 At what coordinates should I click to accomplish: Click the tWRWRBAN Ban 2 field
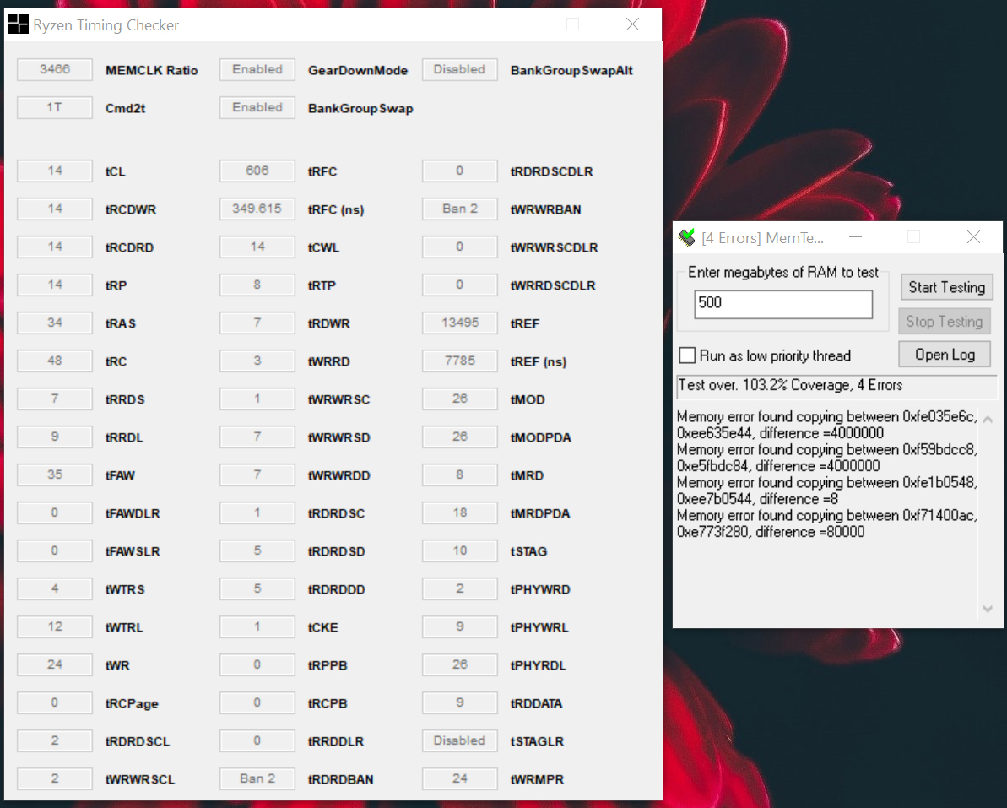tap(459, 209)
